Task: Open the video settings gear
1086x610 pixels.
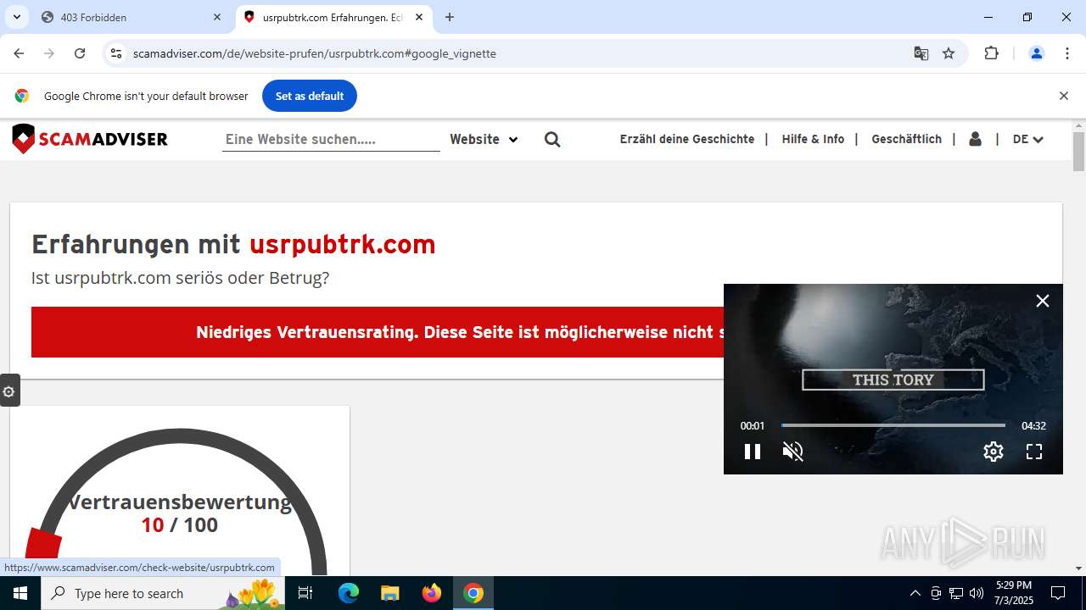Action: click(994, 452)
